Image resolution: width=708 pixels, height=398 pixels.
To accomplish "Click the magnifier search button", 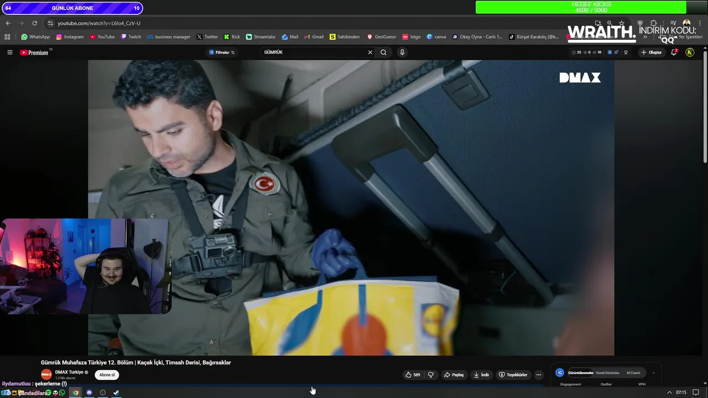I will [383, 52].
